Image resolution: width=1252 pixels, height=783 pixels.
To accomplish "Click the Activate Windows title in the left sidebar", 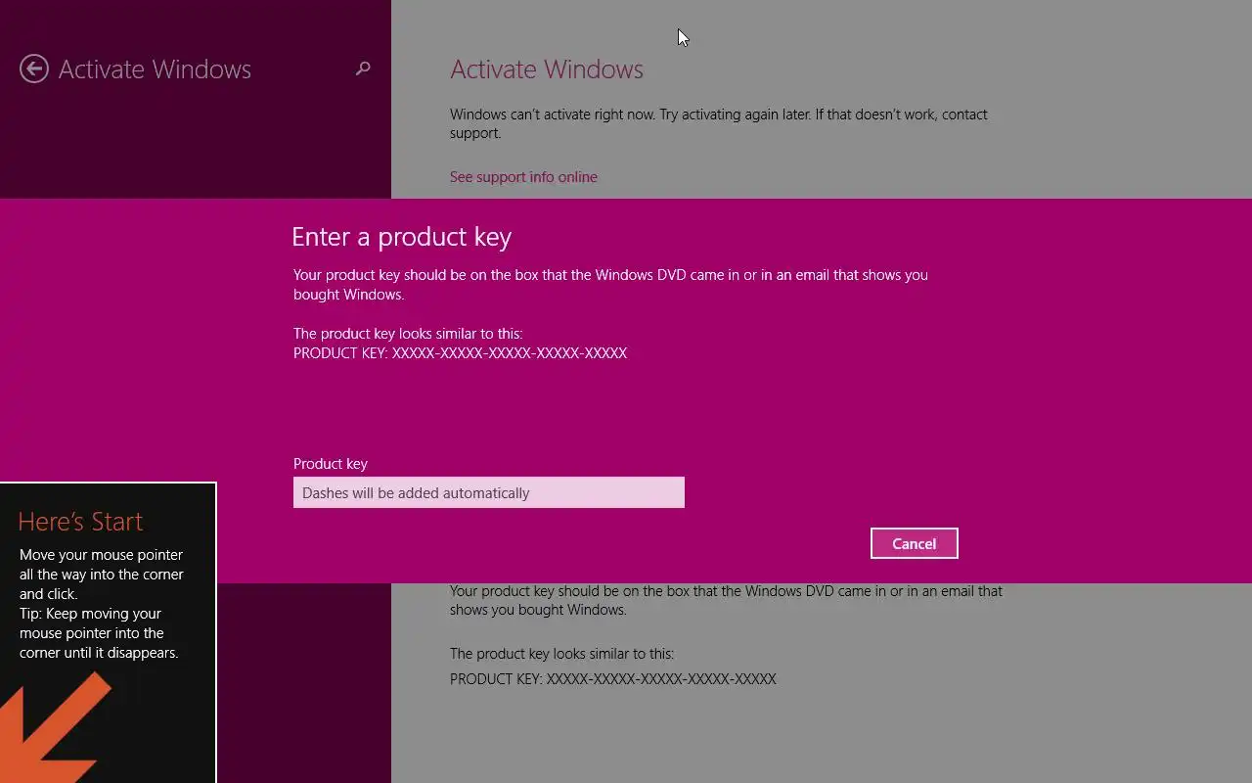I will [x=155, y=69].
